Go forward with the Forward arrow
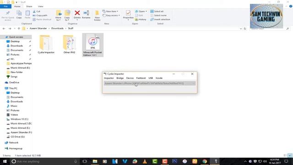 pos(10,28)
